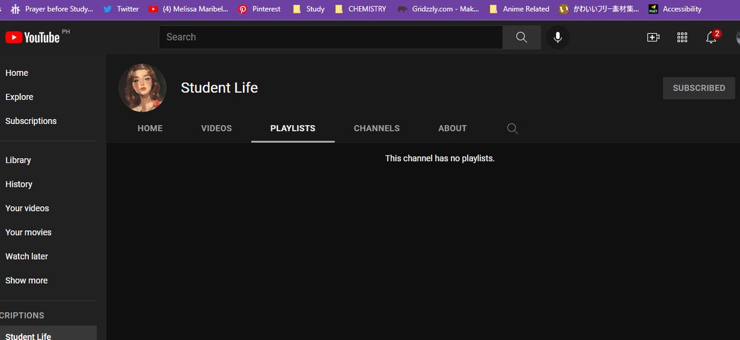Open the account avatar at top right
This screenshot has width=740, height=340.
coord(738,37)
